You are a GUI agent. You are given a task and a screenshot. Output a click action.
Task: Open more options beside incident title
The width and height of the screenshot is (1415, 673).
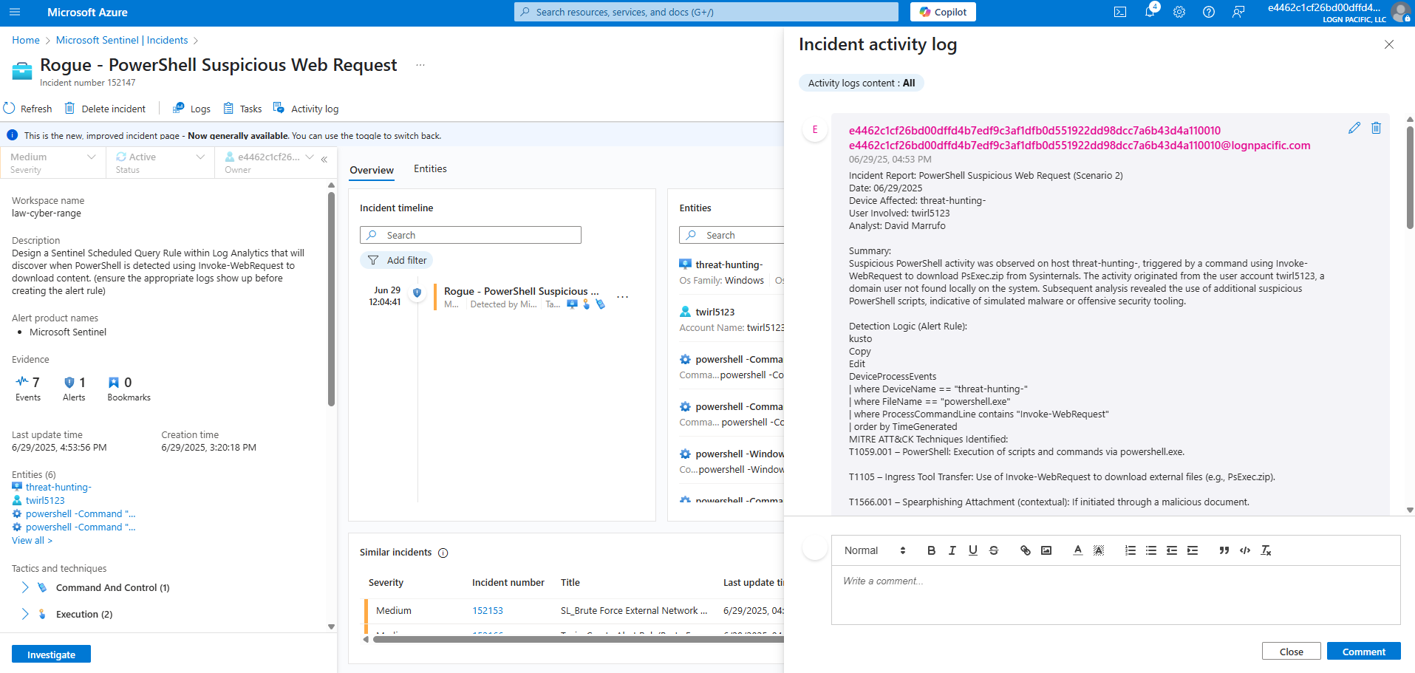tap(420, 65)
